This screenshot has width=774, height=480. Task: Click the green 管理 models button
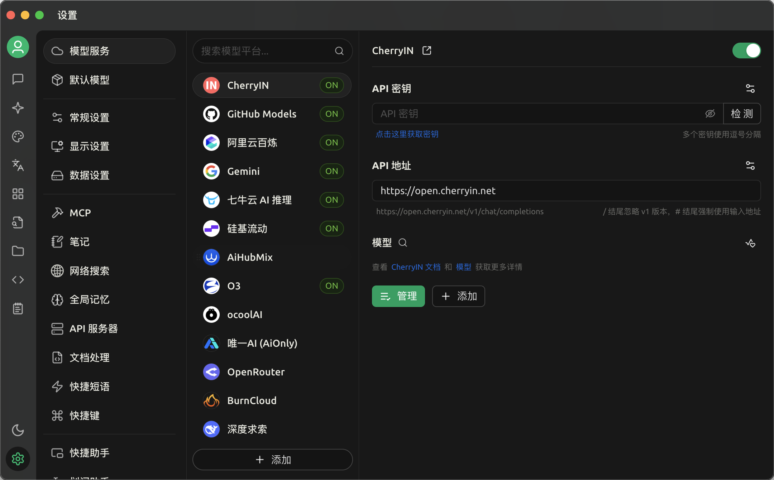[x=398, y=296]
